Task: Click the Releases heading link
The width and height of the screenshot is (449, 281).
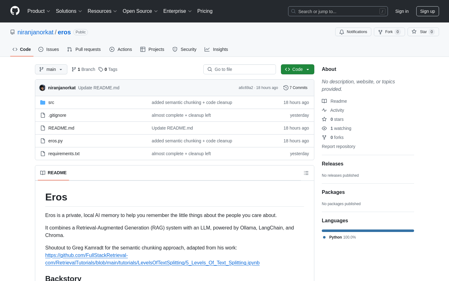Action: 332,164
